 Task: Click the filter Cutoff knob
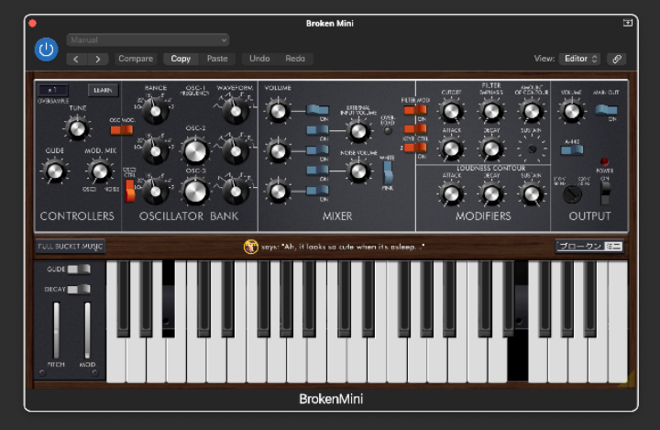coord(451,111)
